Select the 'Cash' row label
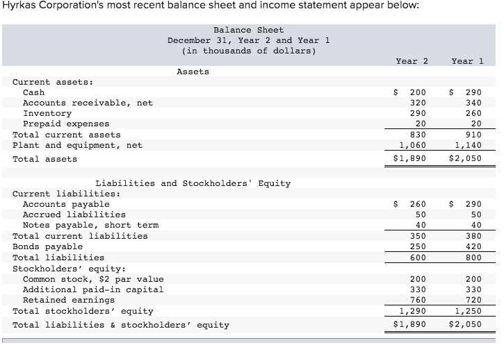This screenshot has width=504, height=345. point(34,92)
